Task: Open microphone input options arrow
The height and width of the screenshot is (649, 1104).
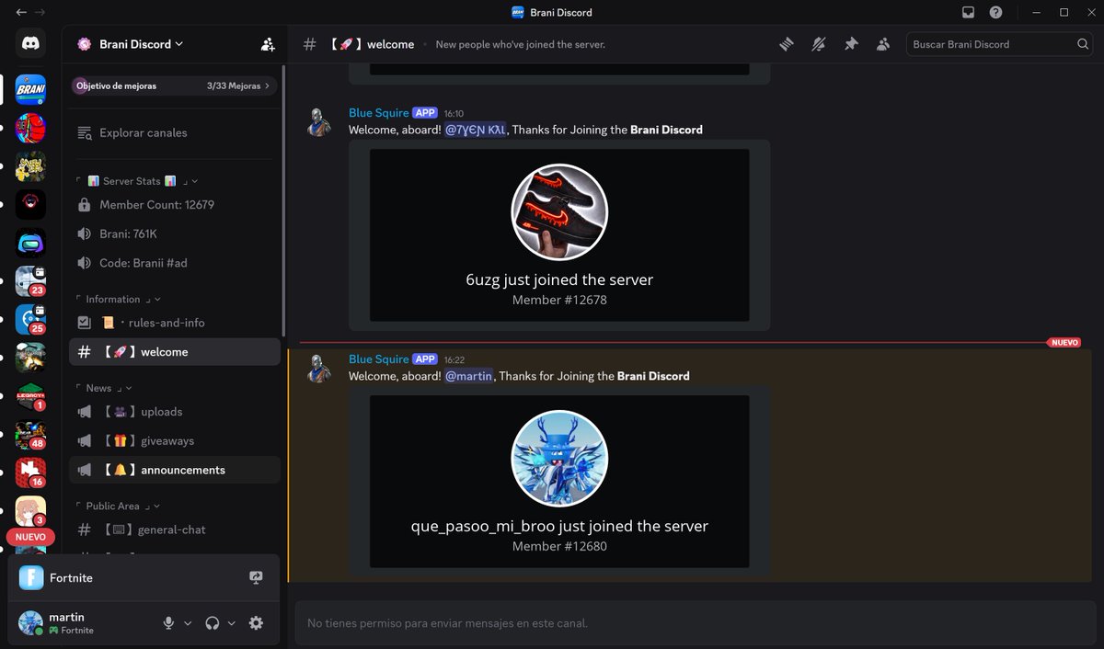Action: coord(188,623)
